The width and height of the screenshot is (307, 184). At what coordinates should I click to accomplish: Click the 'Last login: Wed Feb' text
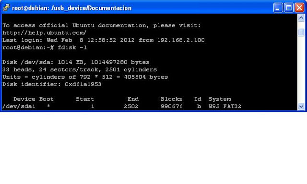pyautogui.click(x=37, y=40)
